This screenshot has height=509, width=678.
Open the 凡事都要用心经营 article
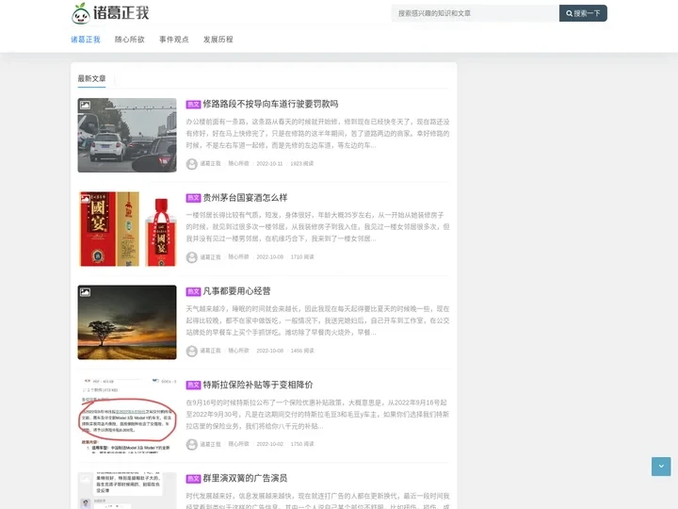tap(237, 291)
